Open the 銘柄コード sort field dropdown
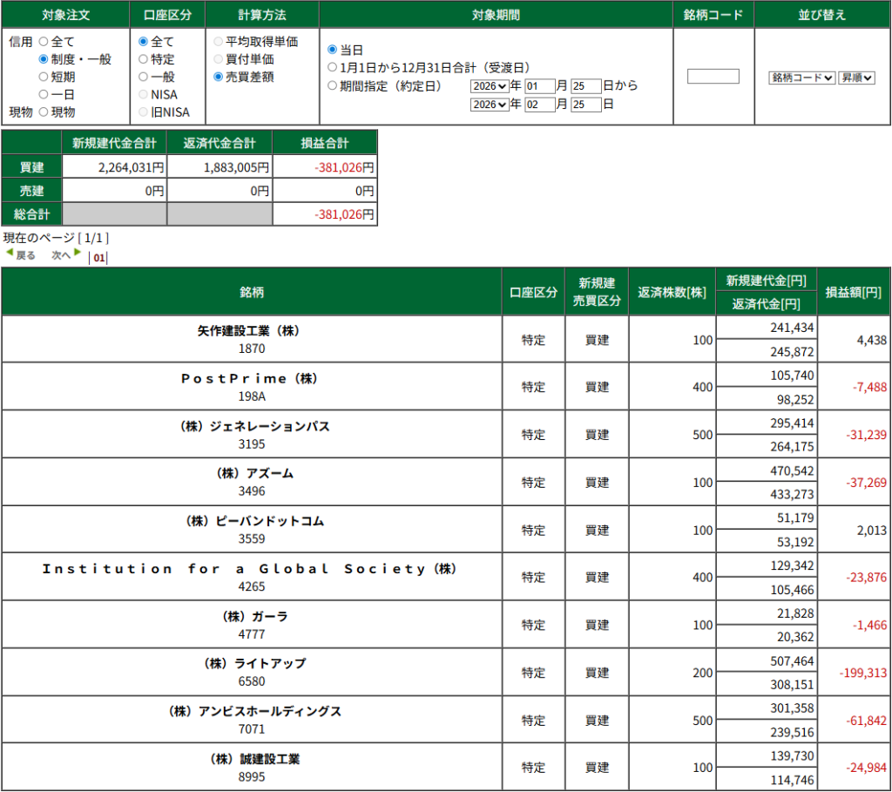The image size is (892, 792). [801, 78]
